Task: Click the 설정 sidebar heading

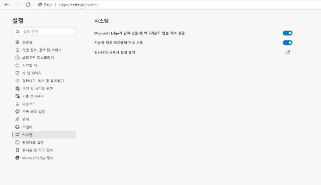Action: coord(18,20)
